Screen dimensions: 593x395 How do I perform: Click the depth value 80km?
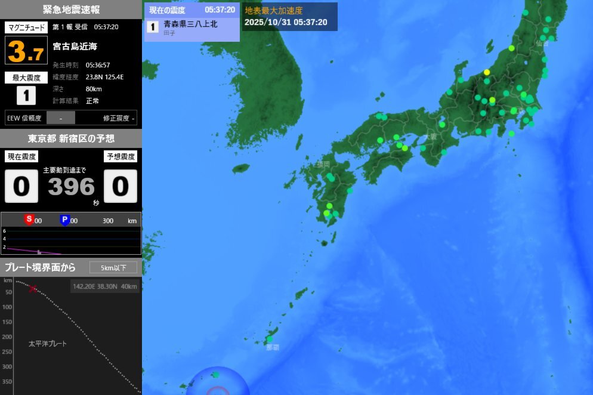(94, 89)
